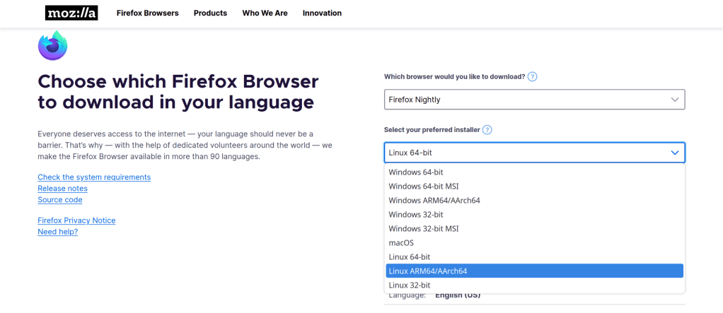The width and height of the screenshot is (723, 313).
Task: Choose Linux 32-bit installer option
Action: [x=409, y=285]
